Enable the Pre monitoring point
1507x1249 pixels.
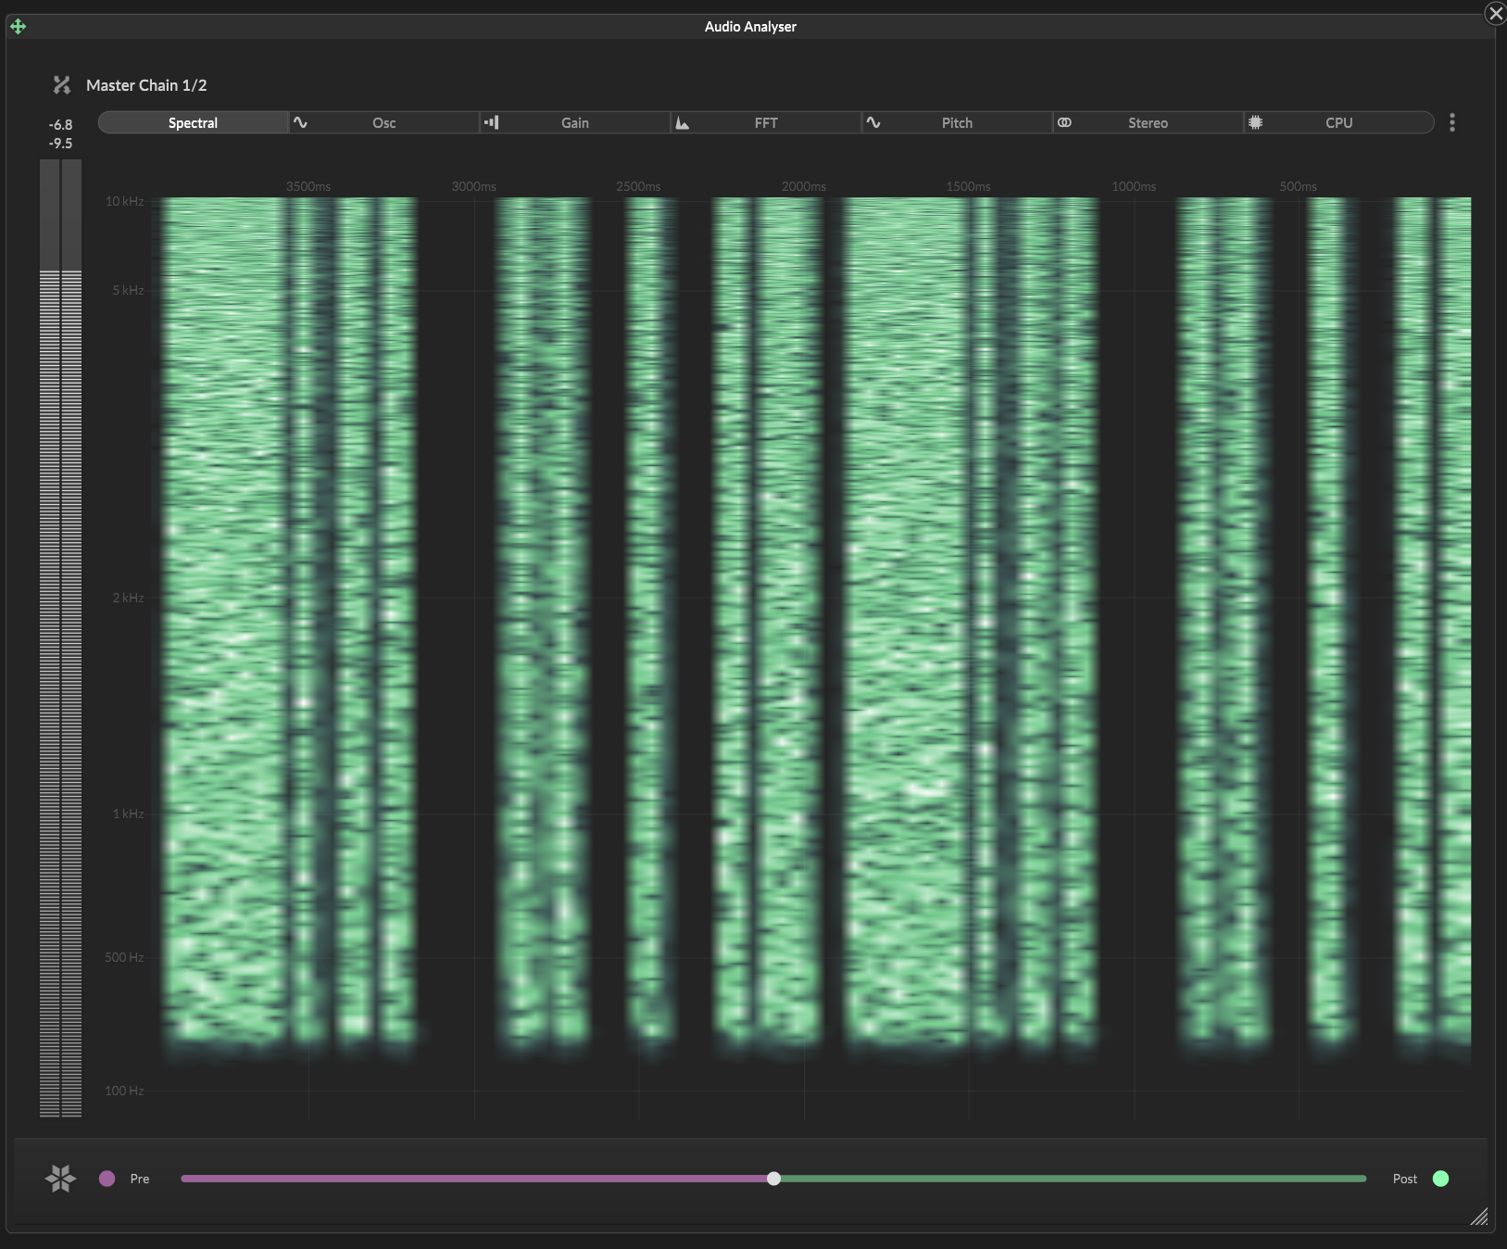coord(107,1179)
